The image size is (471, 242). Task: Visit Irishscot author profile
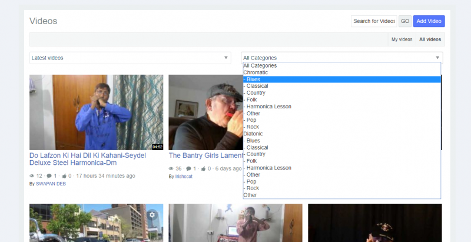(x=184, y=177)
